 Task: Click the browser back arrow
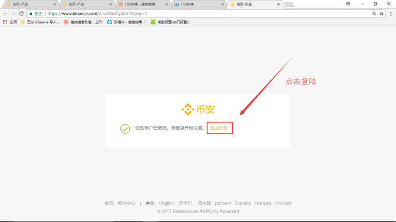point(5,14)
